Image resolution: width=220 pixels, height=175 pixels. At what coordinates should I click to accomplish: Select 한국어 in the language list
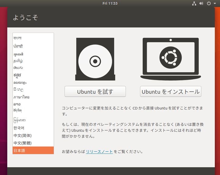tap(33, 128)
